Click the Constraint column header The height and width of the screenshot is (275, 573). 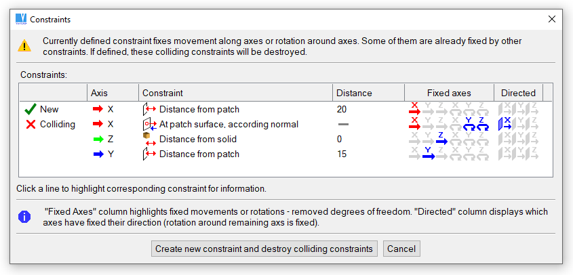click(x=163, y=93)
